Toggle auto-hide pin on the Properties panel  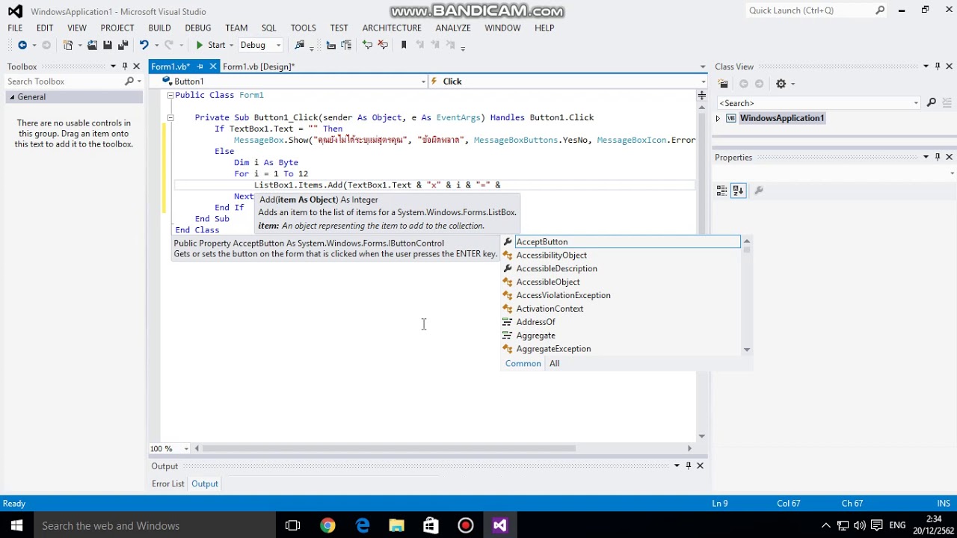pos(938,157)
